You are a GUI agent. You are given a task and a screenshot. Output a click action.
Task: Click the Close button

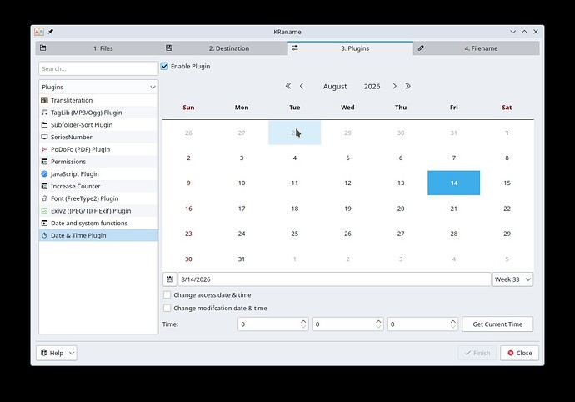[520, 353]
